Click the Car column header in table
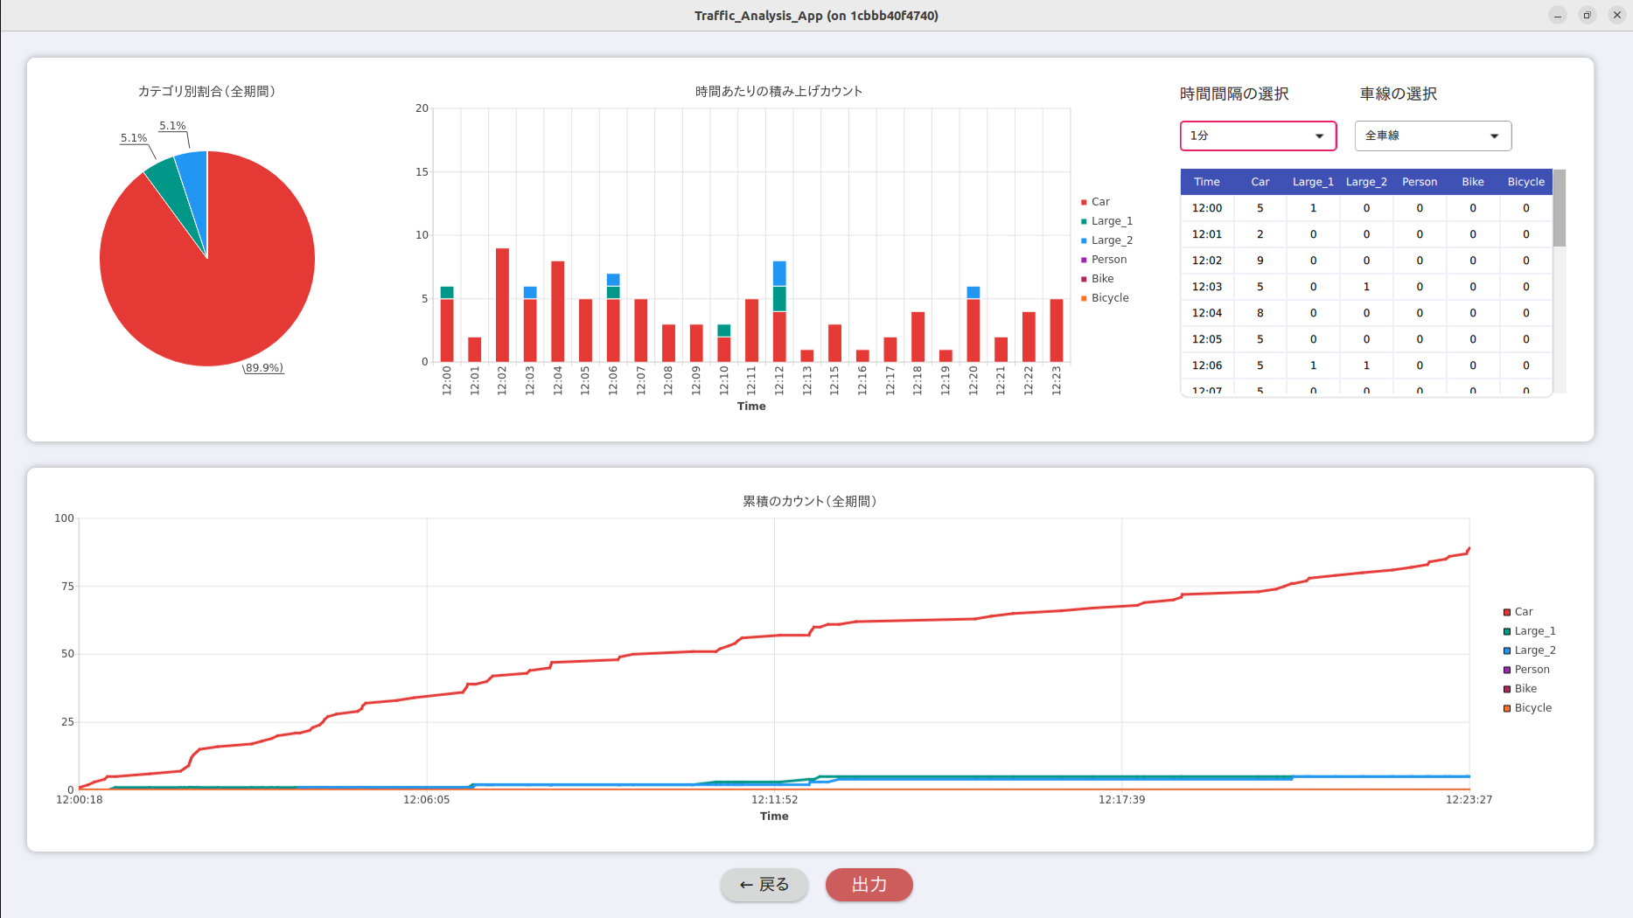Viewport: 1633px width, 918px height. tap(1260, 182)
